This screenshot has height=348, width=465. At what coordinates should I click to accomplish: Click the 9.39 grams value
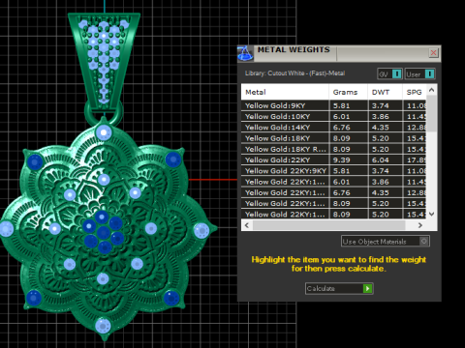(x=341, y=160)
